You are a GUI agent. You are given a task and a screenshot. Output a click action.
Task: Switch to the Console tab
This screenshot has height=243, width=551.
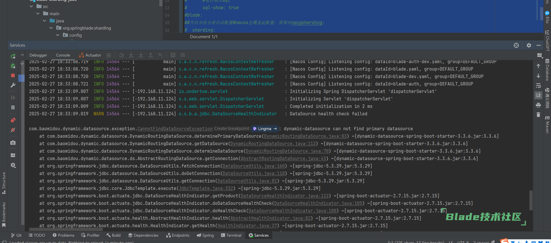point(63,55)
